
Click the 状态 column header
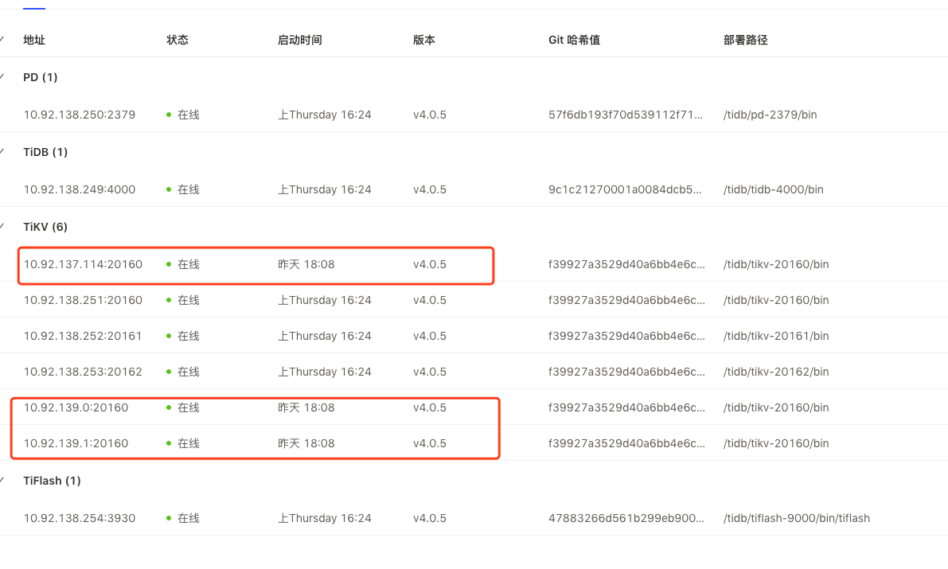coord(178,40)
